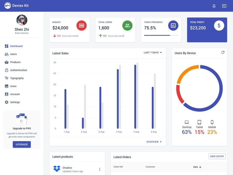The height and width of the screenshot is (175, 233).
Task: Click the Tasks Progress chart icon
Action: point(173,26)
